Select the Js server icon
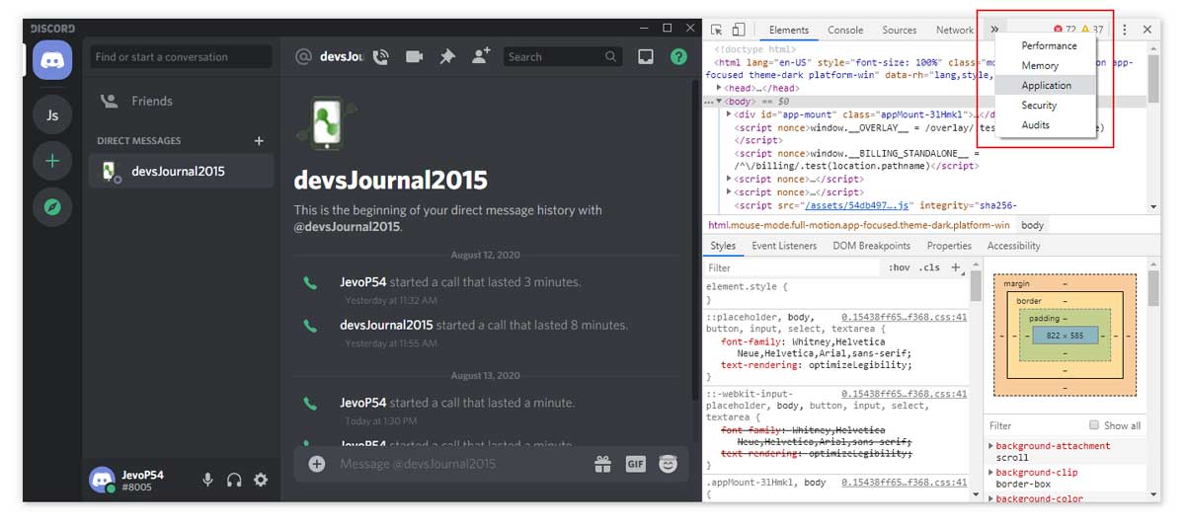Viewport: 1185px width, 528px height. [52, 115]
